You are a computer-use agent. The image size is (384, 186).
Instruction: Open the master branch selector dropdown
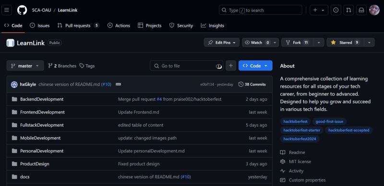[x=25, y=66]
